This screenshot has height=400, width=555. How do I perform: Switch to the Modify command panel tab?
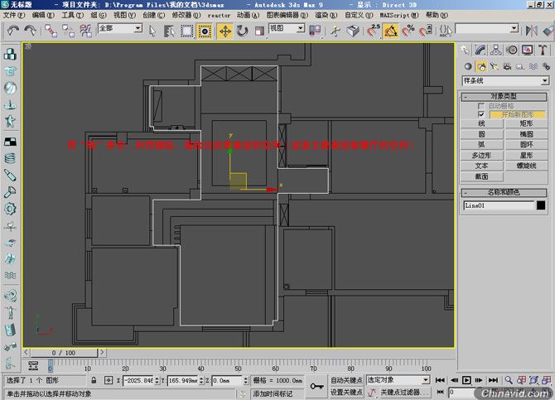(480, 50)
